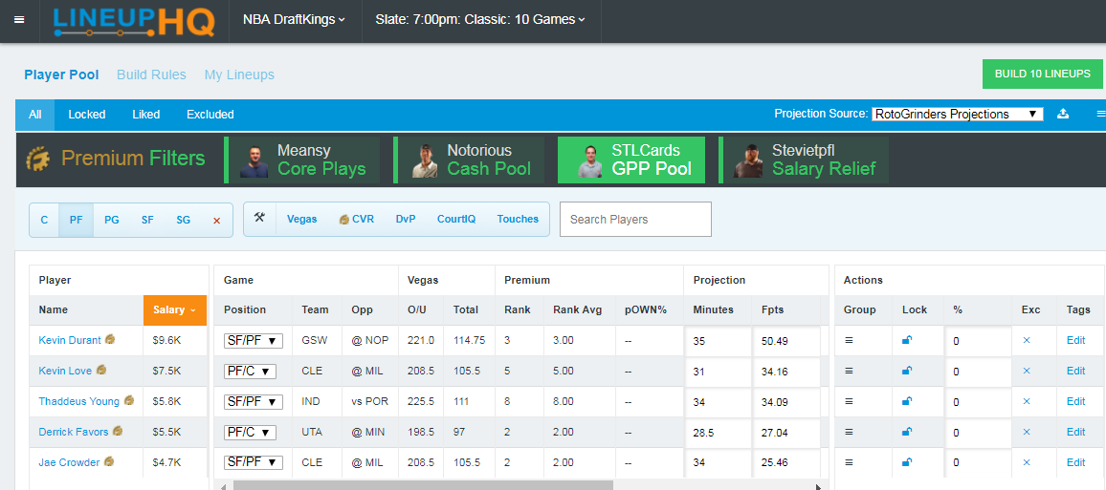1106x490 pixels.
Task: Switch to the Build Rules tab
Action: point(152,75)
